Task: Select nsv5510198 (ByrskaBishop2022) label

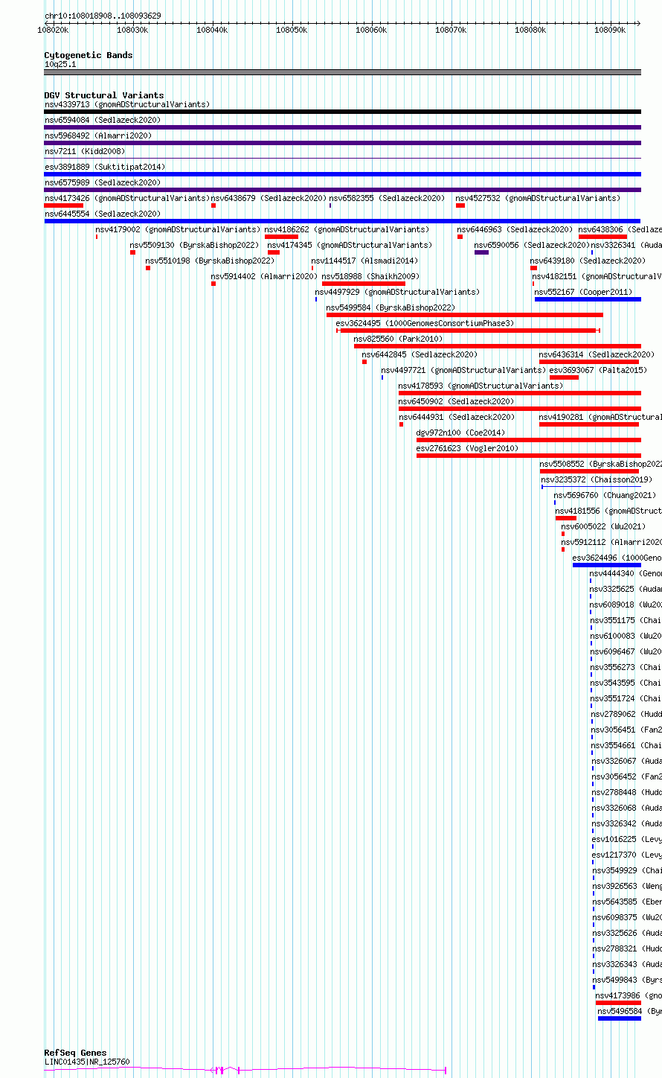Action: point(211,261)
